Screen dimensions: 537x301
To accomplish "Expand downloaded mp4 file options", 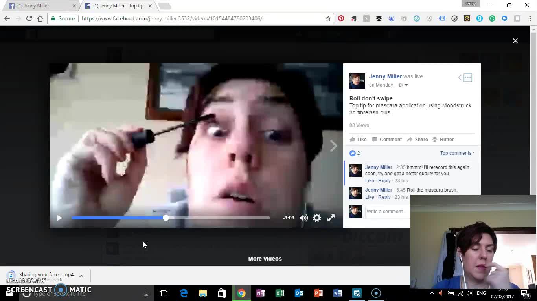I will 81,276.
